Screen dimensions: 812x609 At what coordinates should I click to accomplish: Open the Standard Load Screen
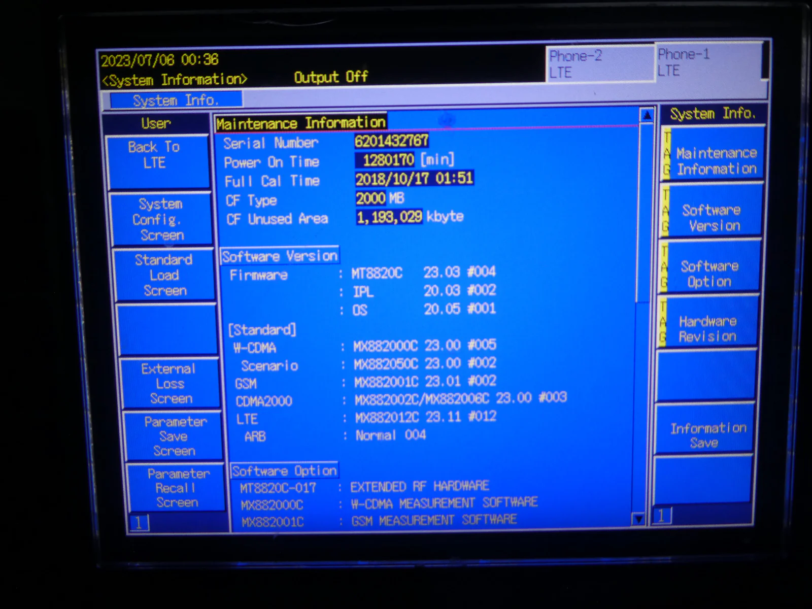164,275
